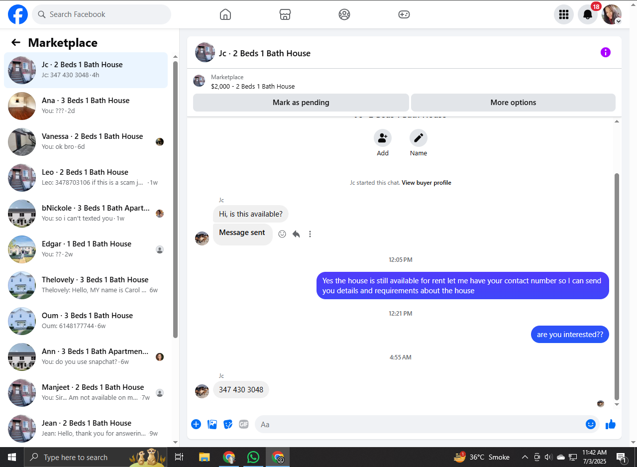Click the message thread vertical scrollbar

tap(617, 286)
